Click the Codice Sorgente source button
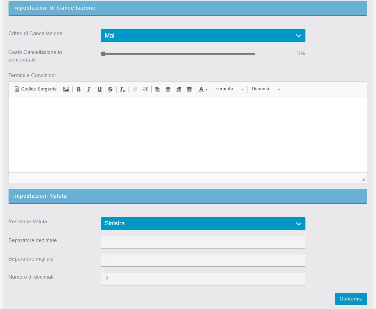The width and height of the screenshot is (376, 309). 36,89
